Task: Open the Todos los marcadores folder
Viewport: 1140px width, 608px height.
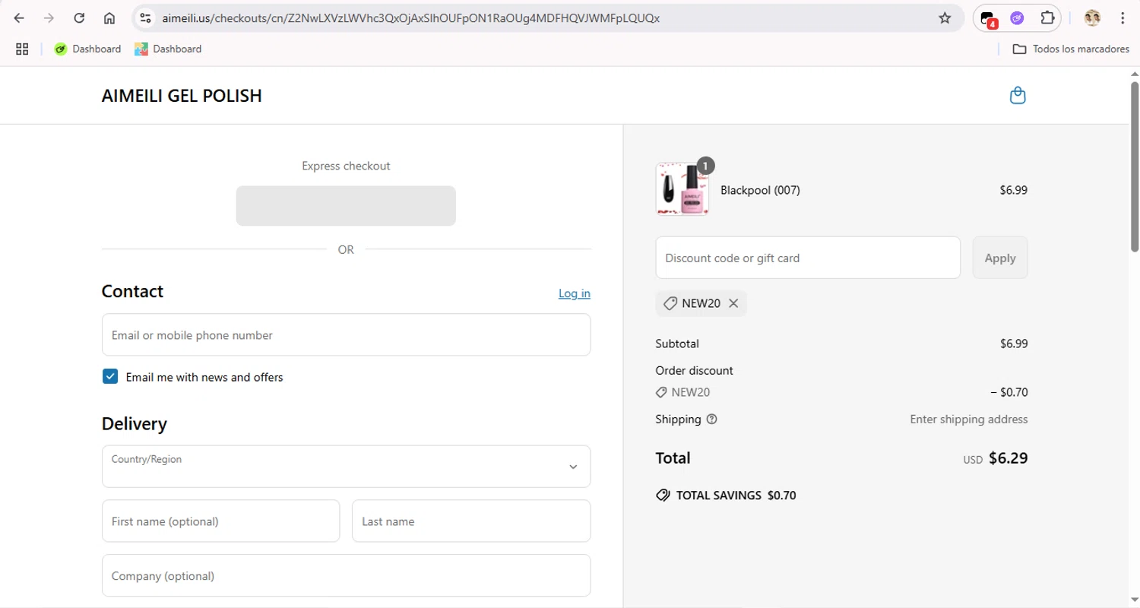Action: [1071, 49]
